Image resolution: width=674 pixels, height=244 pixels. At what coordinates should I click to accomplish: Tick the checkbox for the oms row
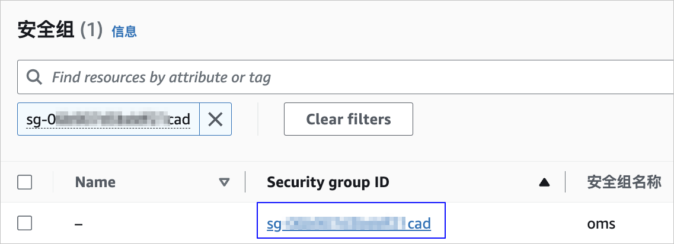[x=24, y=223]
